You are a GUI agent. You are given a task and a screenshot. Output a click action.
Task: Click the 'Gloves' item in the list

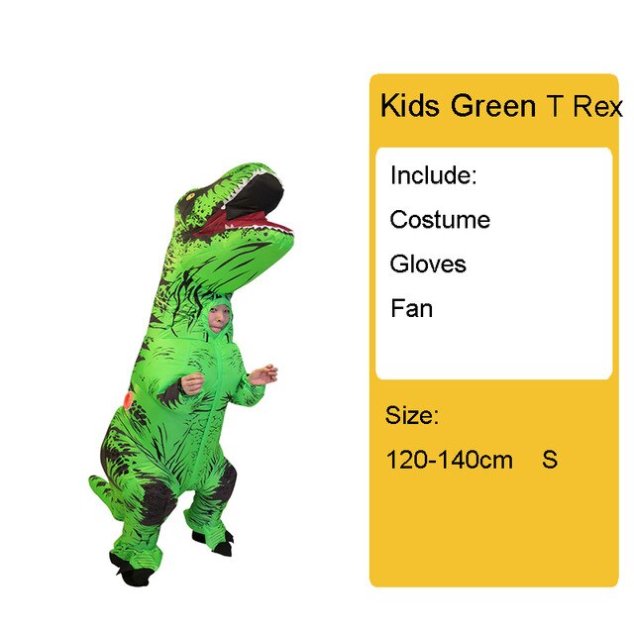coord(428,264)
